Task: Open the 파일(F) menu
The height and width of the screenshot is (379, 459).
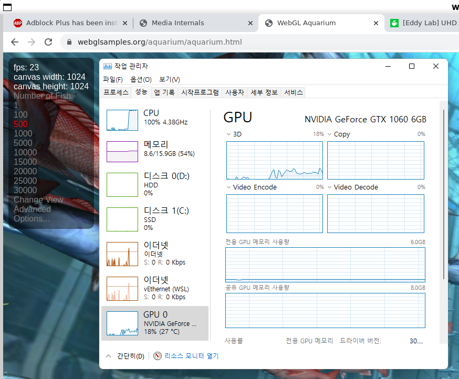Action: click(x=113, y=79)
